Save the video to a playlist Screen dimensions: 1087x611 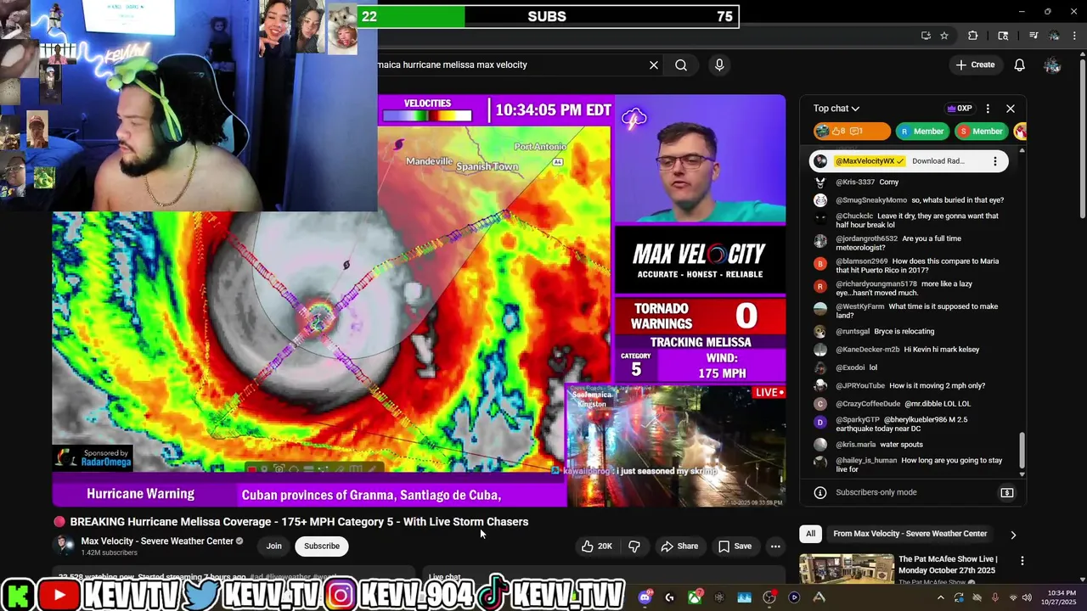pyautogui.click(x=735, y=546)
